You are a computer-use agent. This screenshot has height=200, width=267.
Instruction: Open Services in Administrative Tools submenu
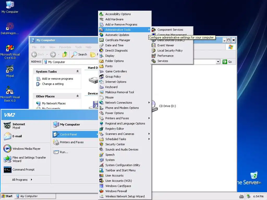172,61
